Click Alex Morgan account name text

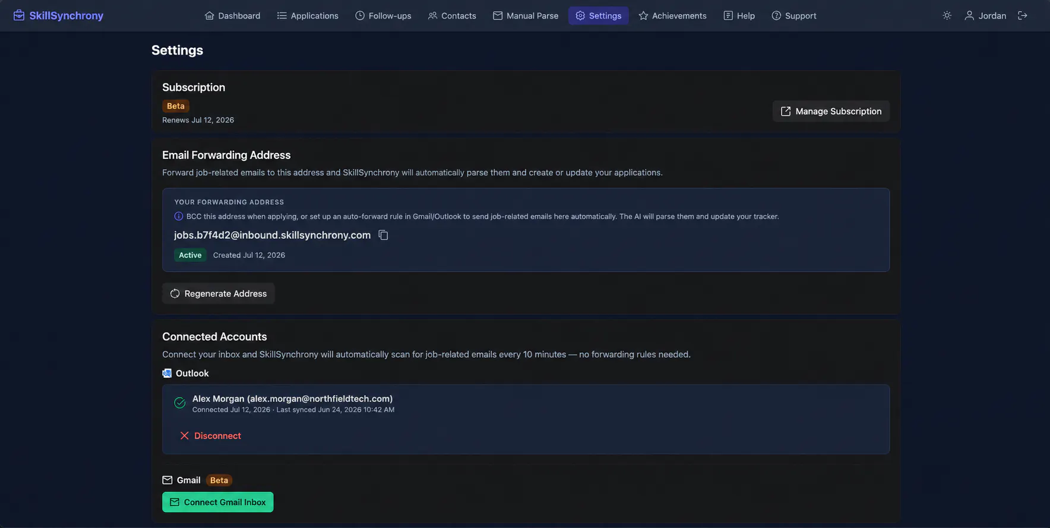[x=292, y=399]
